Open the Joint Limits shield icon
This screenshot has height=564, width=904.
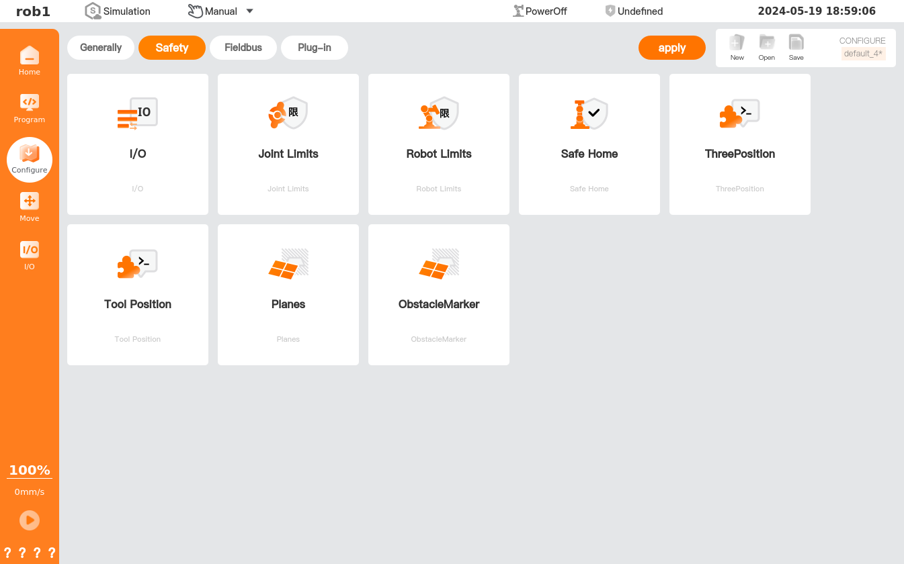pos(288,113)
